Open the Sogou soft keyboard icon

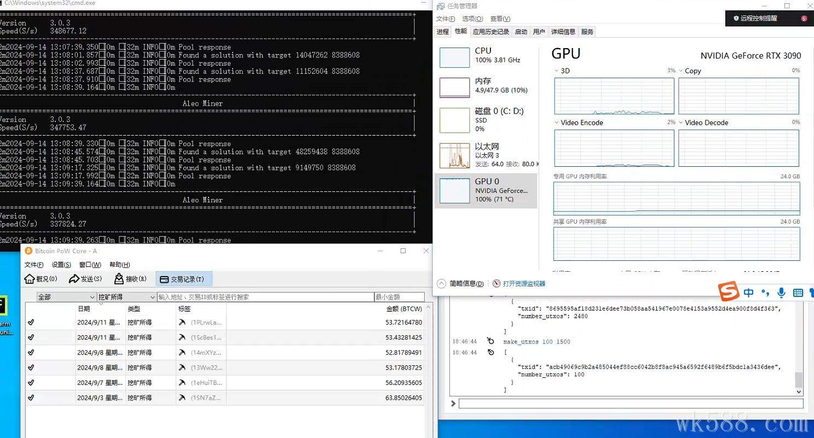[798, 293]
